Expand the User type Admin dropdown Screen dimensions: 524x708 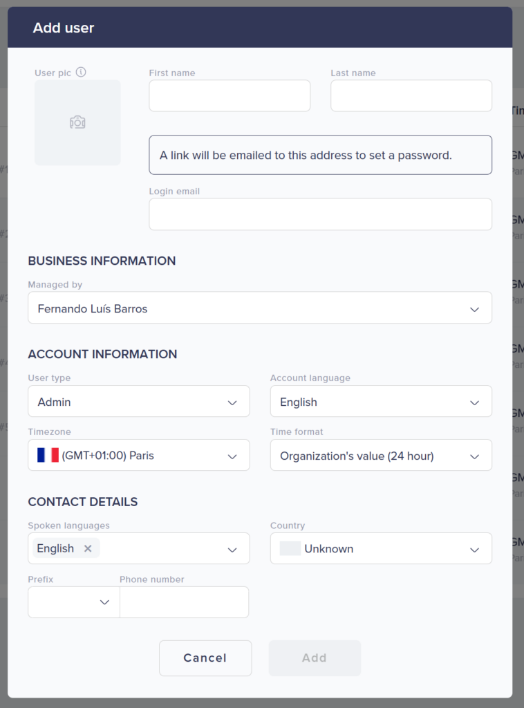(x=138, y=402)
